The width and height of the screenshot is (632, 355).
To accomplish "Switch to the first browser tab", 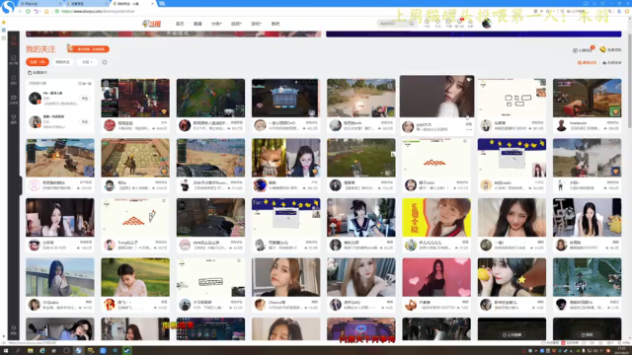I will pos(39,4).
